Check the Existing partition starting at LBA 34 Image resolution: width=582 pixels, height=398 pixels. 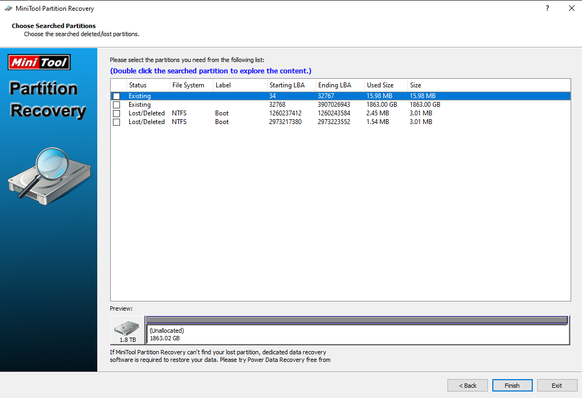(117, 96)
